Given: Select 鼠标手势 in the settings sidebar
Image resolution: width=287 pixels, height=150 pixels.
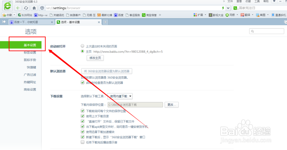Looking at the screenshot, I should click(x=30, y=60).
